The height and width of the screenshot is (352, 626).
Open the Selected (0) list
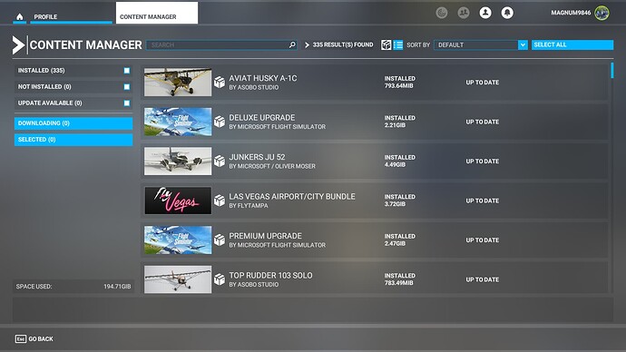tap(73, 140)
